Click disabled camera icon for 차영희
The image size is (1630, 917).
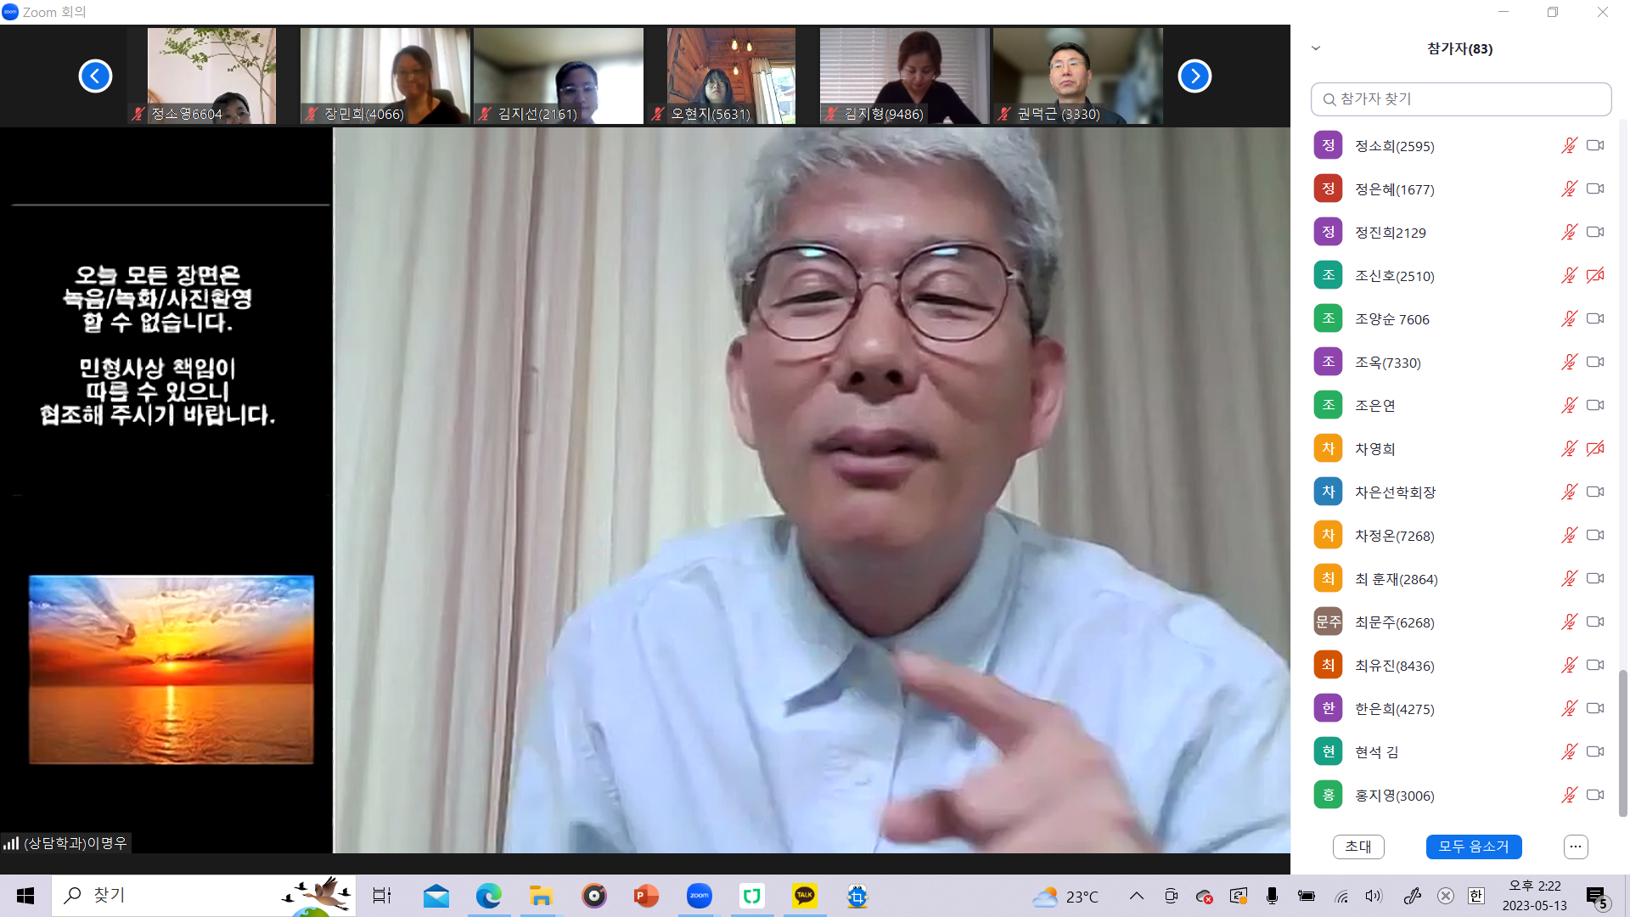pos(1595,448)
